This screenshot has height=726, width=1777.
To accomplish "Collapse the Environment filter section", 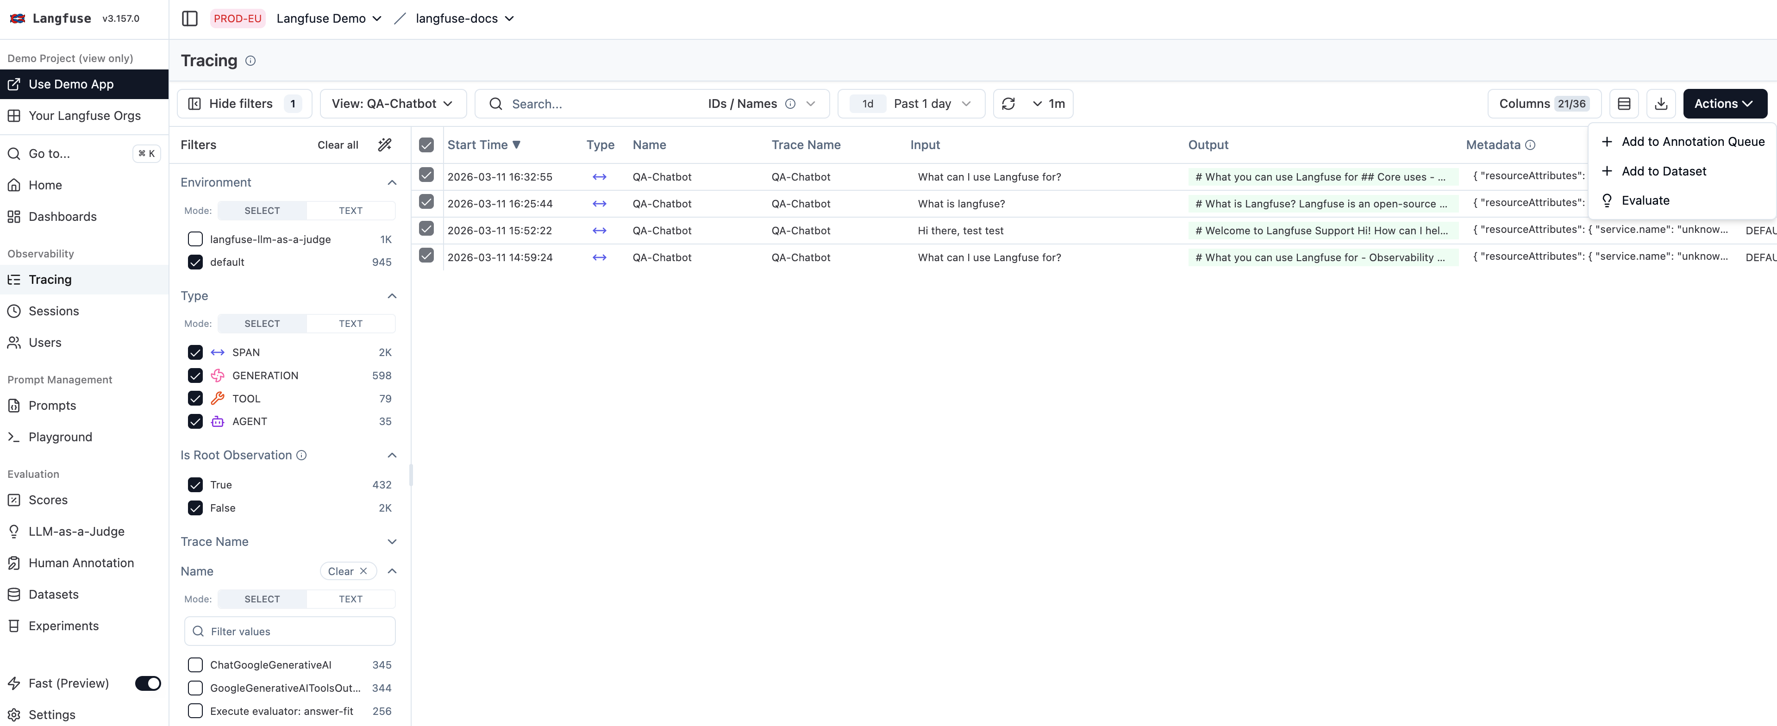I will tap(392, 183).
